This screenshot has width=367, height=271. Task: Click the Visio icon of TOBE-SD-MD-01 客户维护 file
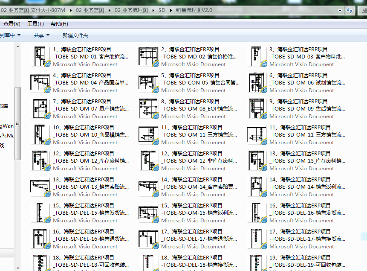click(x=40, y=56)
